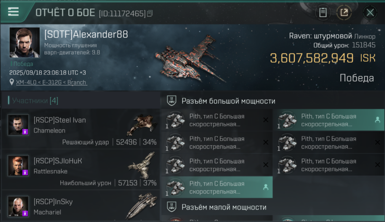Click the X mark on first left Pith module
The width and height of the screenshot is (385, 222).
pyautogui.click(x=266, y=120)
